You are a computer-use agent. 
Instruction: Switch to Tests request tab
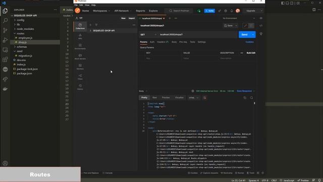click(x=192, y=42)
